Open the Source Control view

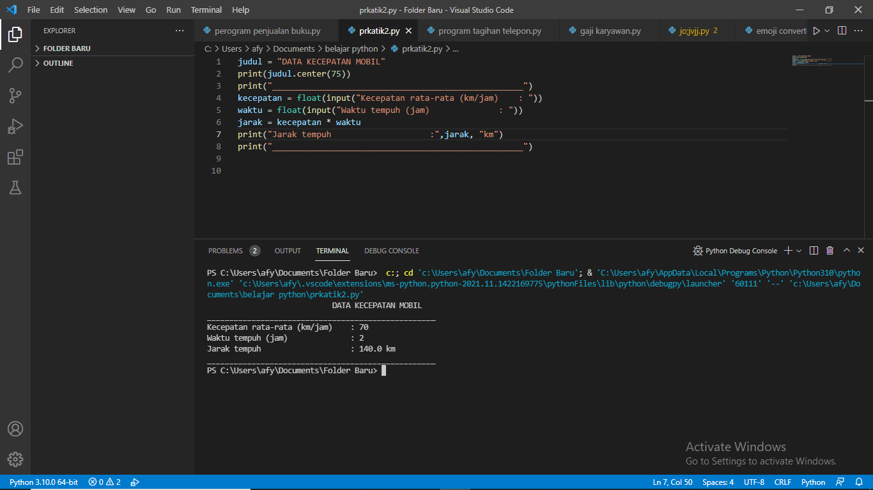[x=15, y=96]
